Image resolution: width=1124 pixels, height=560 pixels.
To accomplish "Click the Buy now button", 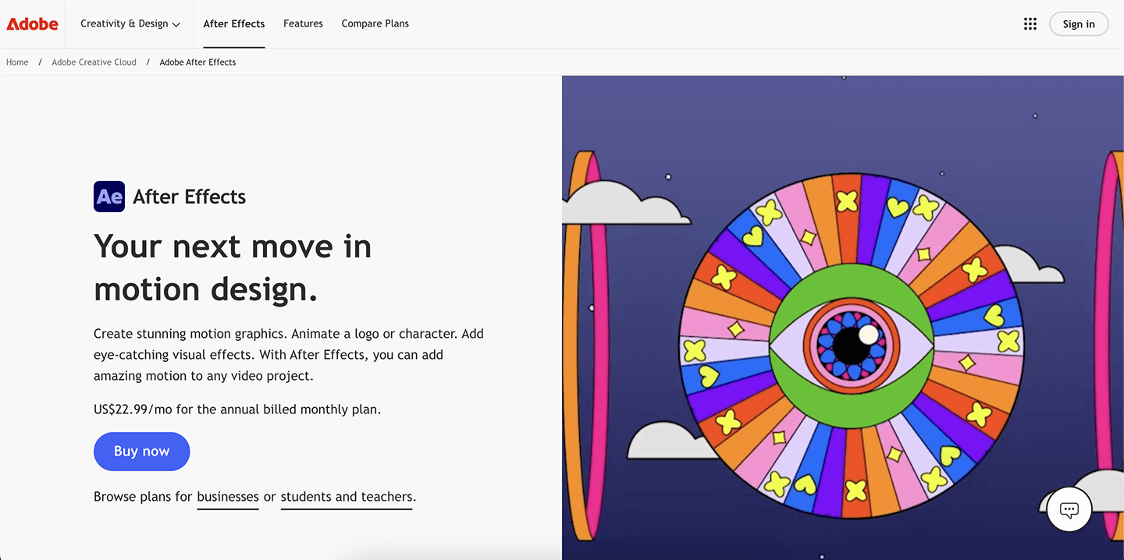I will point(141,451).
